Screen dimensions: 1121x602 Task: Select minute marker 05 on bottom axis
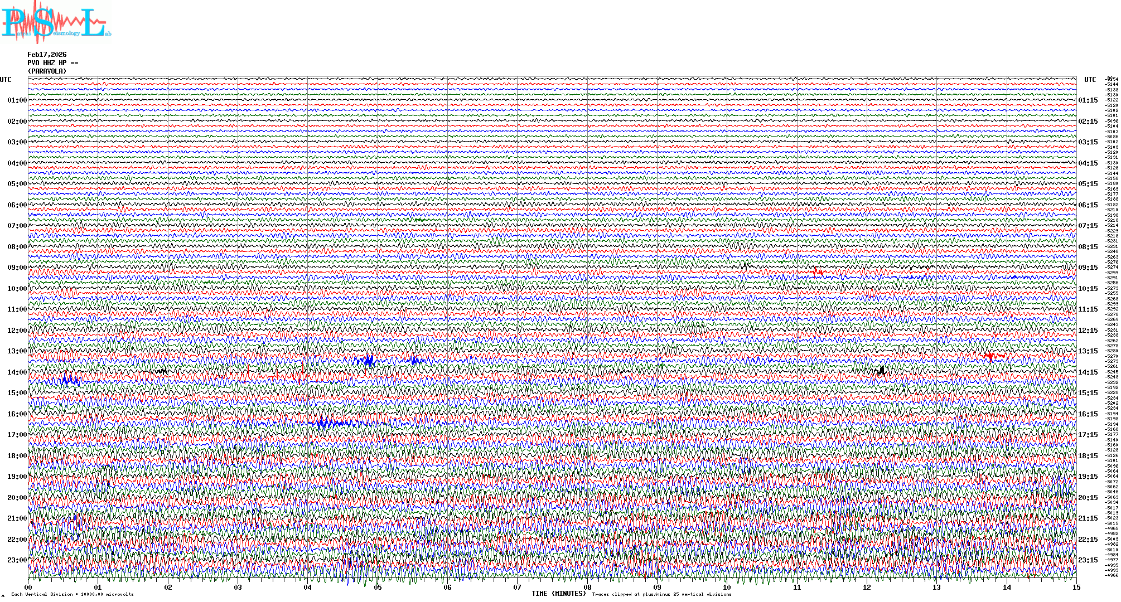378,588
